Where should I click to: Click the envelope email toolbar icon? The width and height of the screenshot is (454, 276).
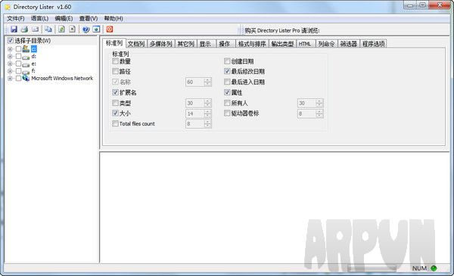35,29
